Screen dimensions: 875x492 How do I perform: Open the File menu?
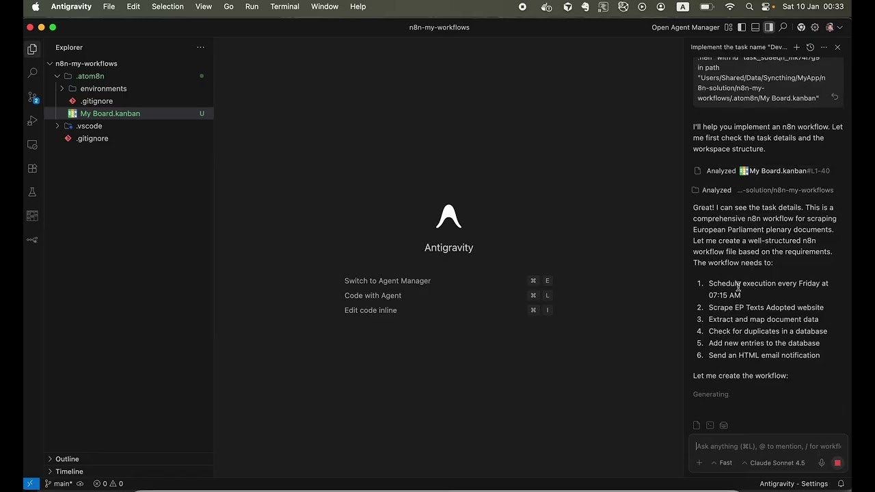tap(109, 7)
